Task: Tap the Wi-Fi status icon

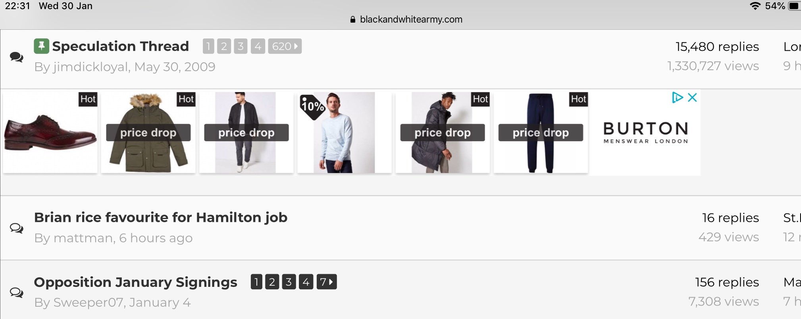Action: pyautogui.click(x=755, y=6)
